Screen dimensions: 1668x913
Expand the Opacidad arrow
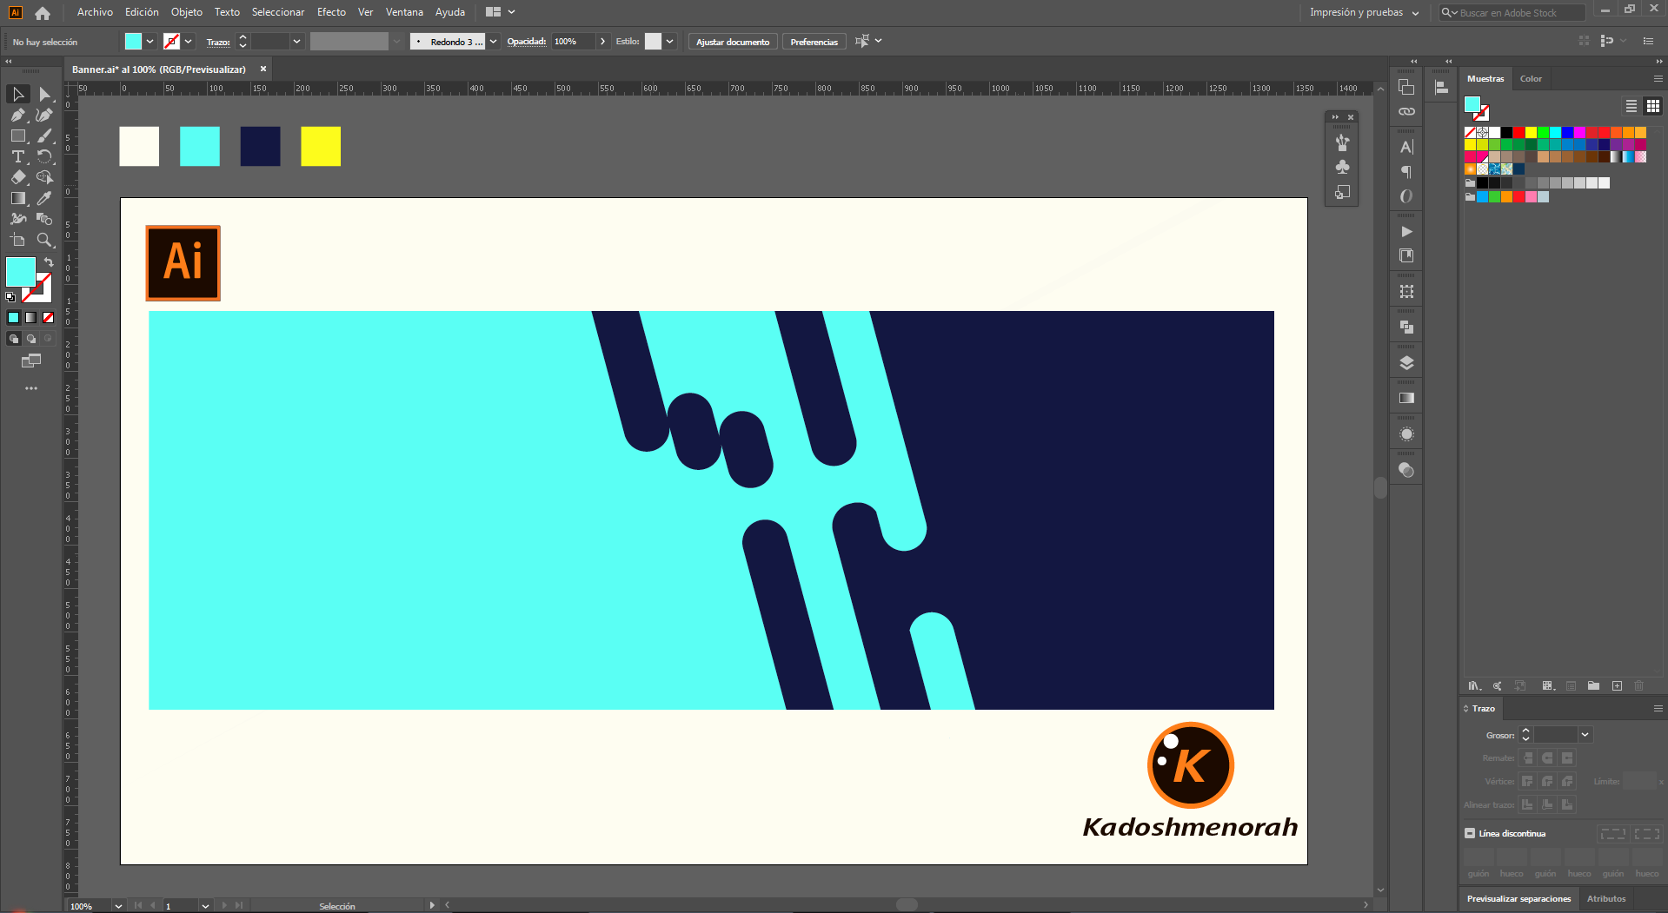point(603,42)
